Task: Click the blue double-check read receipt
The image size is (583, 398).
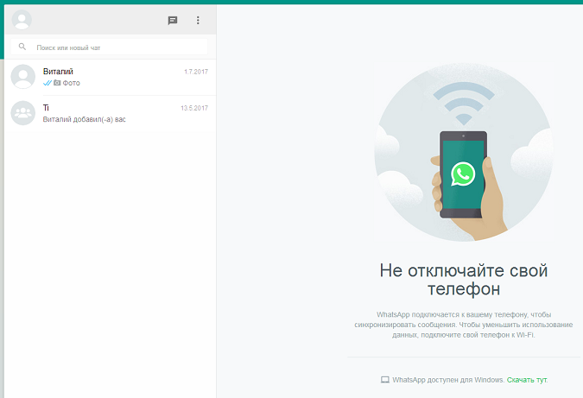Action: [48, 83]
